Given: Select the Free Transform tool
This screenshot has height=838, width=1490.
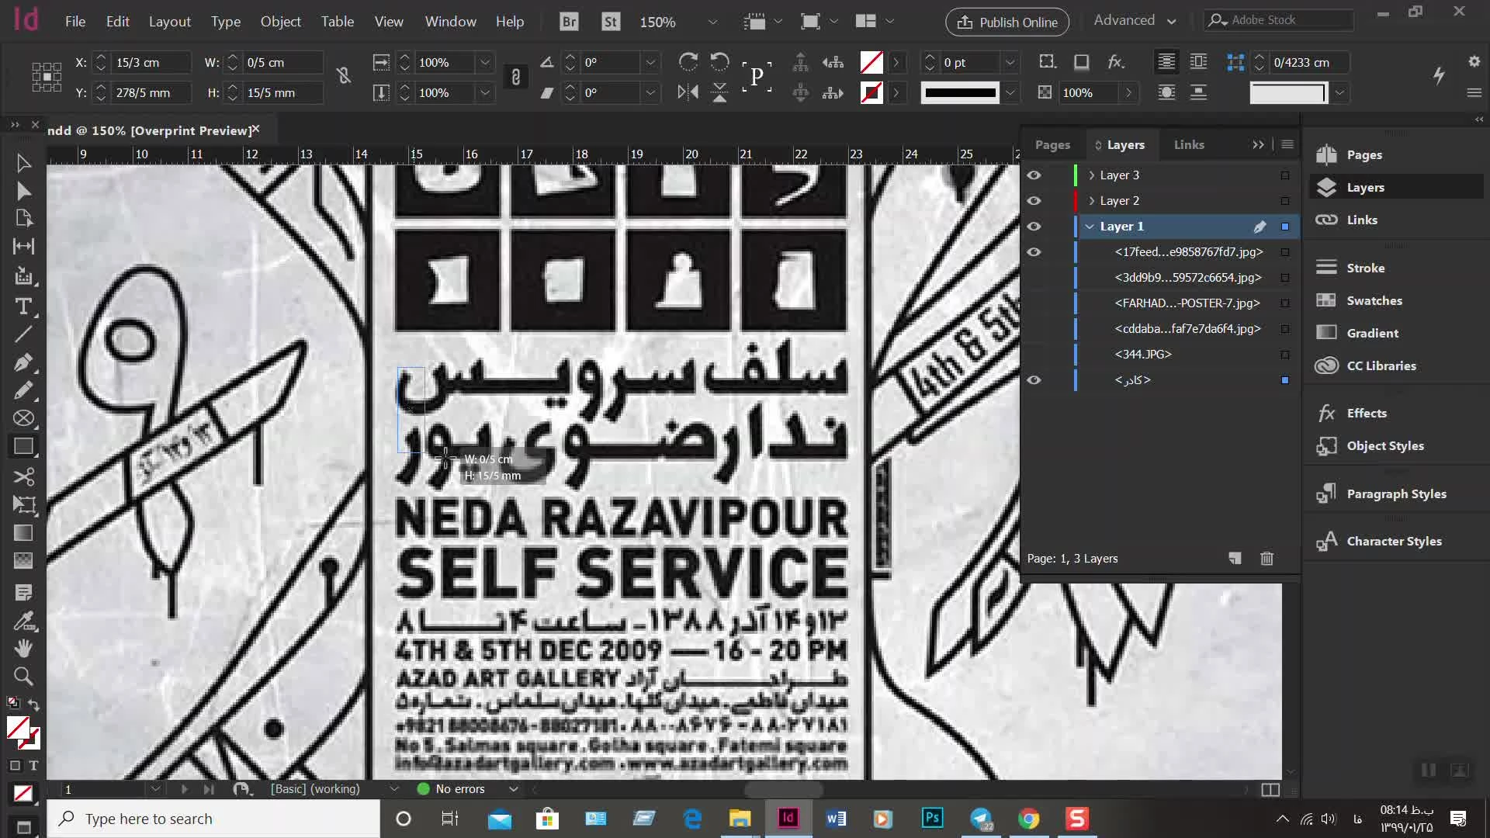Looking at the screenshot, I should coord(23,504).
